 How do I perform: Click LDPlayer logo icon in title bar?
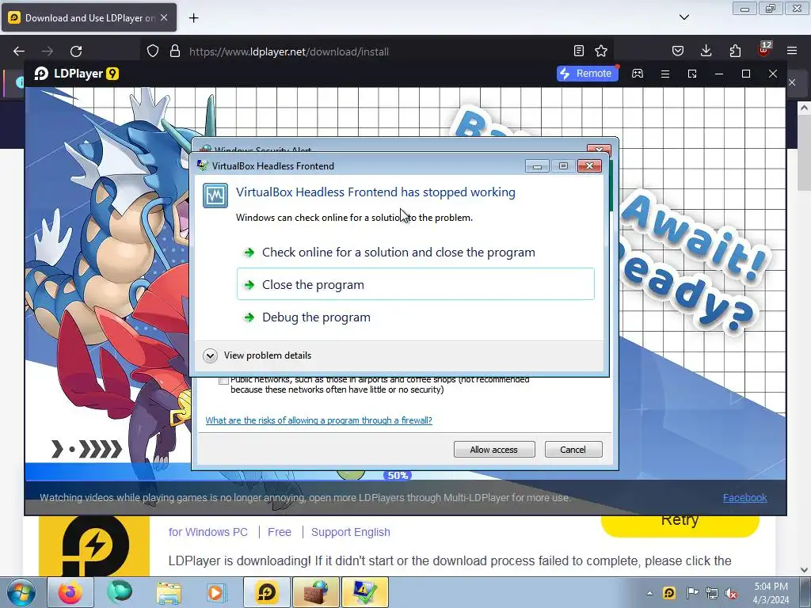point(41,74)
